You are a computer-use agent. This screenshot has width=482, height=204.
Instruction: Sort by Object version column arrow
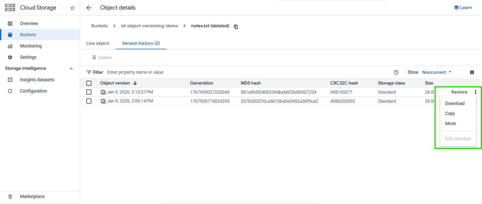click(x=135, y=83)
